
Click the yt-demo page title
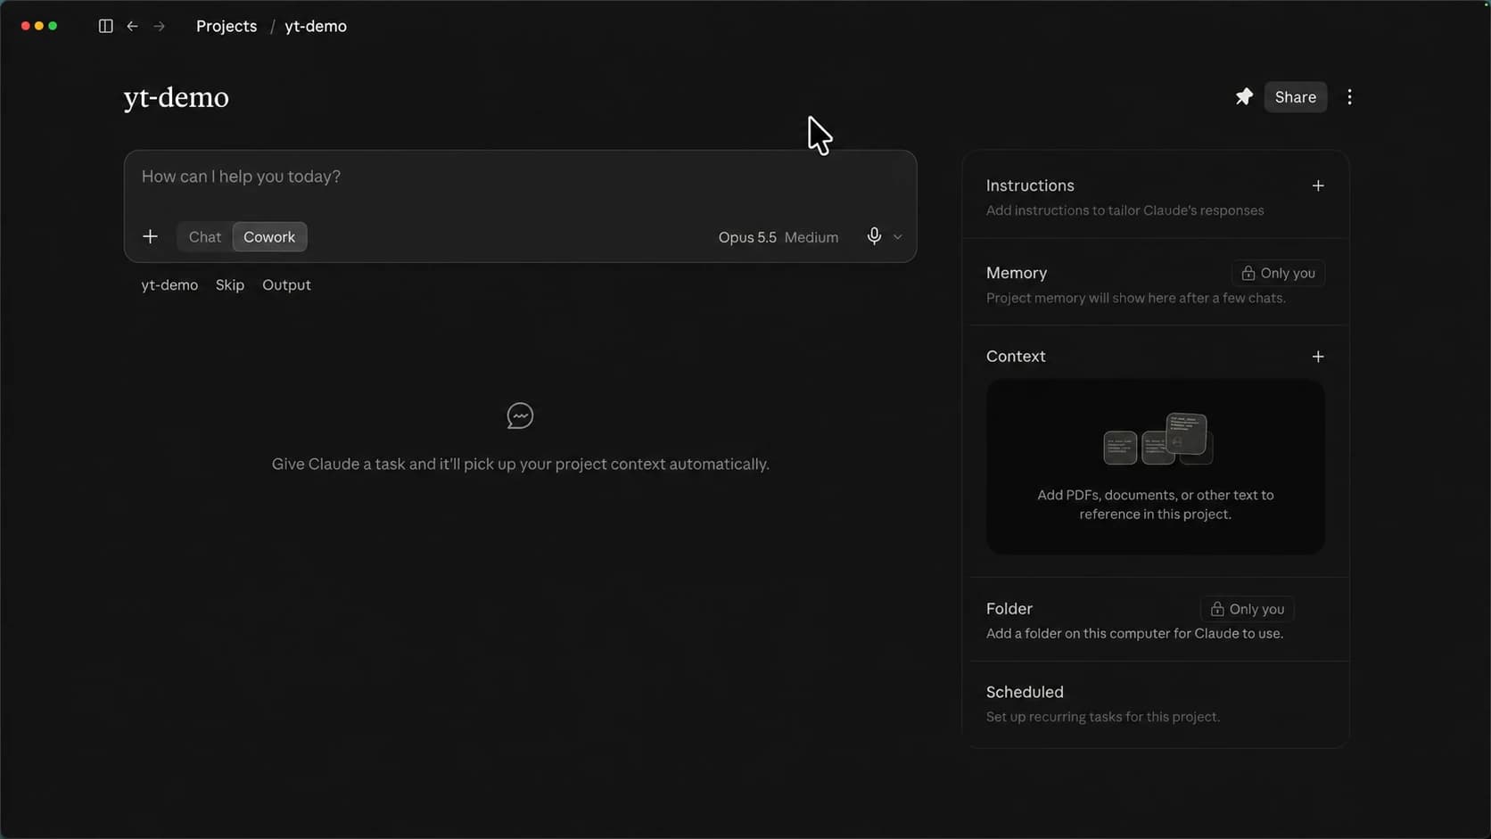tap(176, 97)
